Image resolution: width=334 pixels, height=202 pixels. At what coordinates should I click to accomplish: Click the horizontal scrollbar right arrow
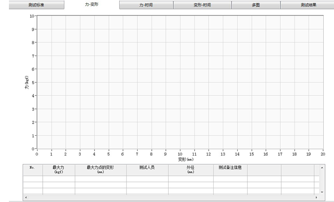click(317, 198)
